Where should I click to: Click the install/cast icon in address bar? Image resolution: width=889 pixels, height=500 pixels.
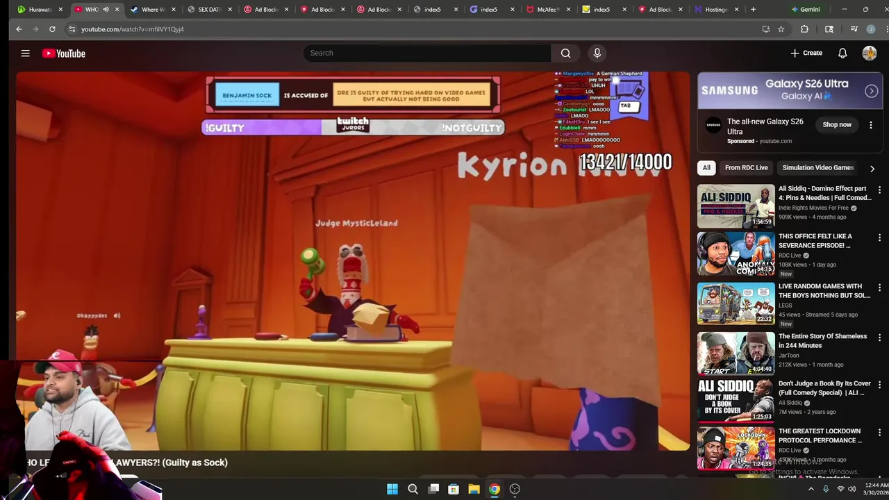[765, 29]
